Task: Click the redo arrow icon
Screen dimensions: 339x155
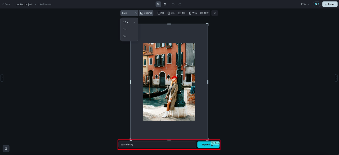Action: [x=180, y=4]
